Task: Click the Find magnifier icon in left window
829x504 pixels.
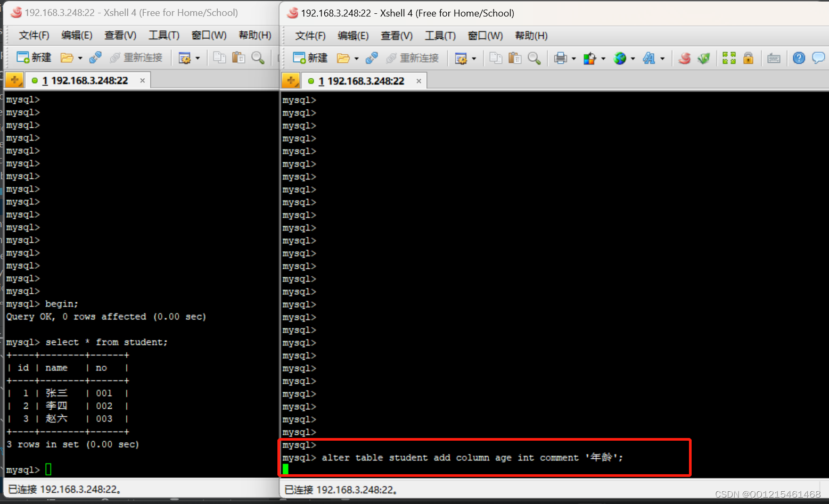Action: (x=258, y=57)
